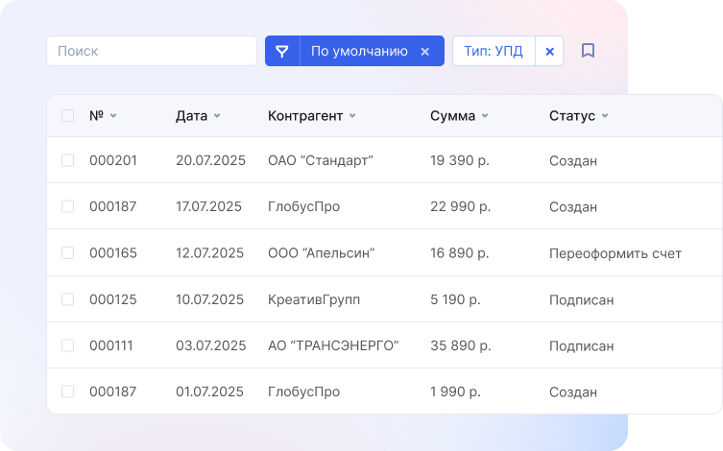The width and height of the screenshot is (723, 451).
Task: Expand the Контрагент column dropdown
Action: point(352,116)
